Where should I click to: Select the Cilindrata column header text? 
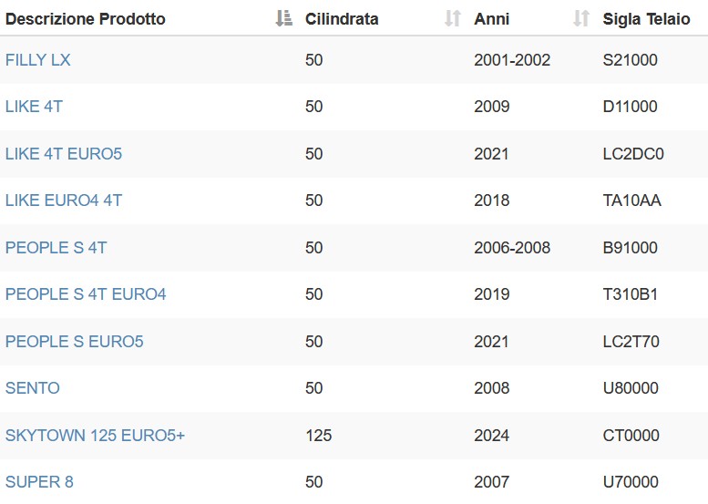click(342, 19)
